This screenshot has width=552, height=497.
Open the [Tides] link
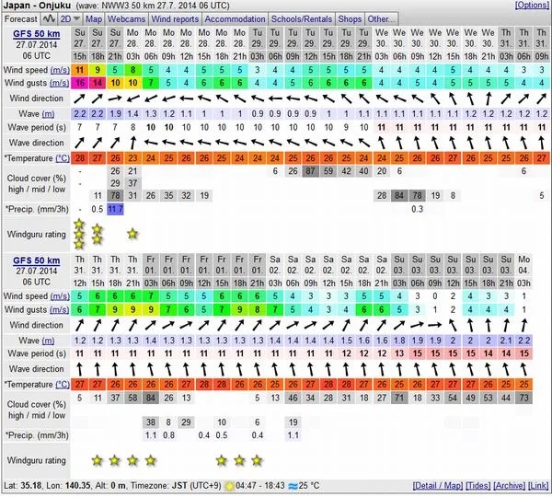[x=477, y=486]
